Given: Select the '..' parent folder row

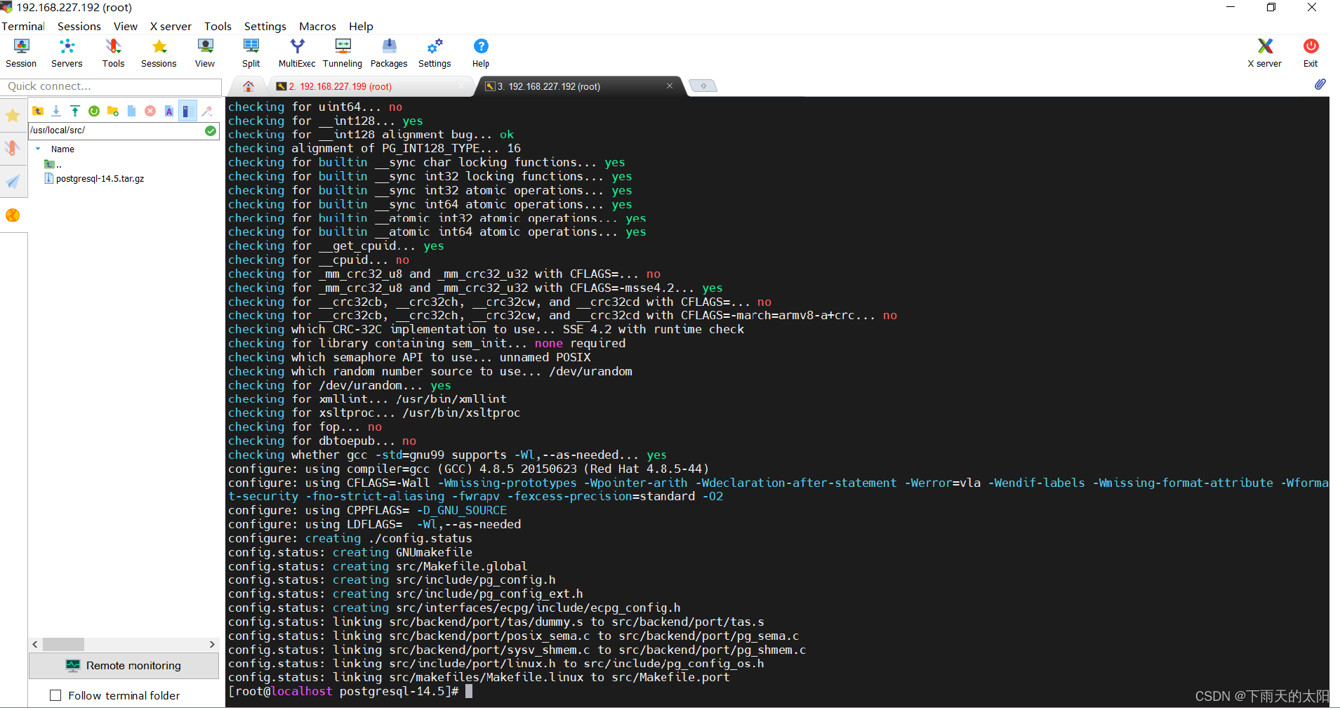Looking at the screenshot, I should pos(53,164).
